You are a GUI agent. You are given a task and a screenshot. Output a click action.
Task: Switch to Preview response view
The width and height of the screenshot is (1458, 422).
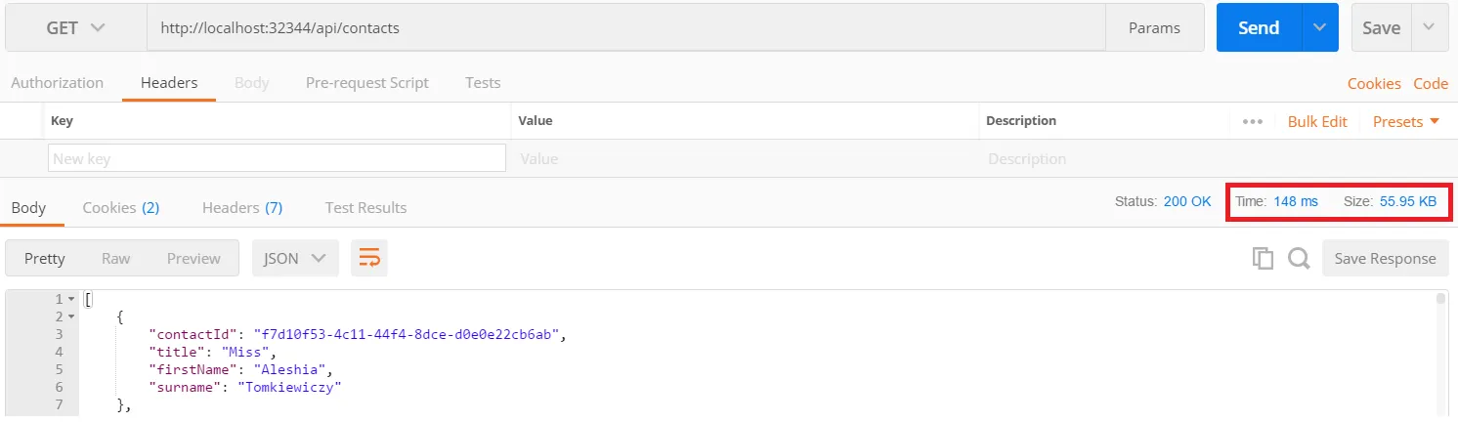coord(193,258)
